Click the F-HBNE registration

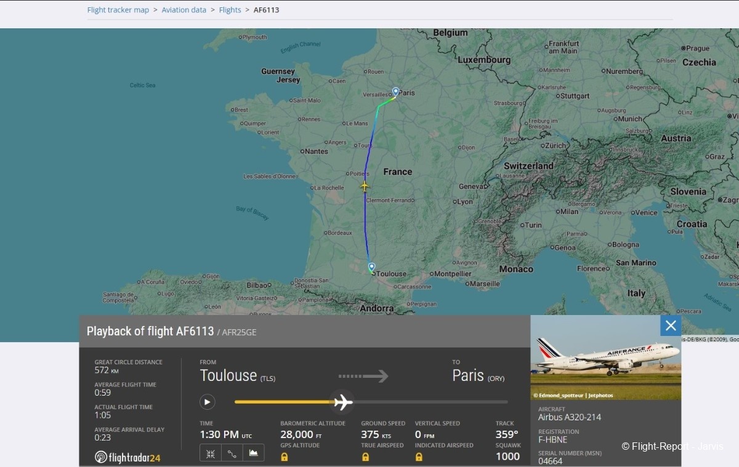(x=553, y=440)
